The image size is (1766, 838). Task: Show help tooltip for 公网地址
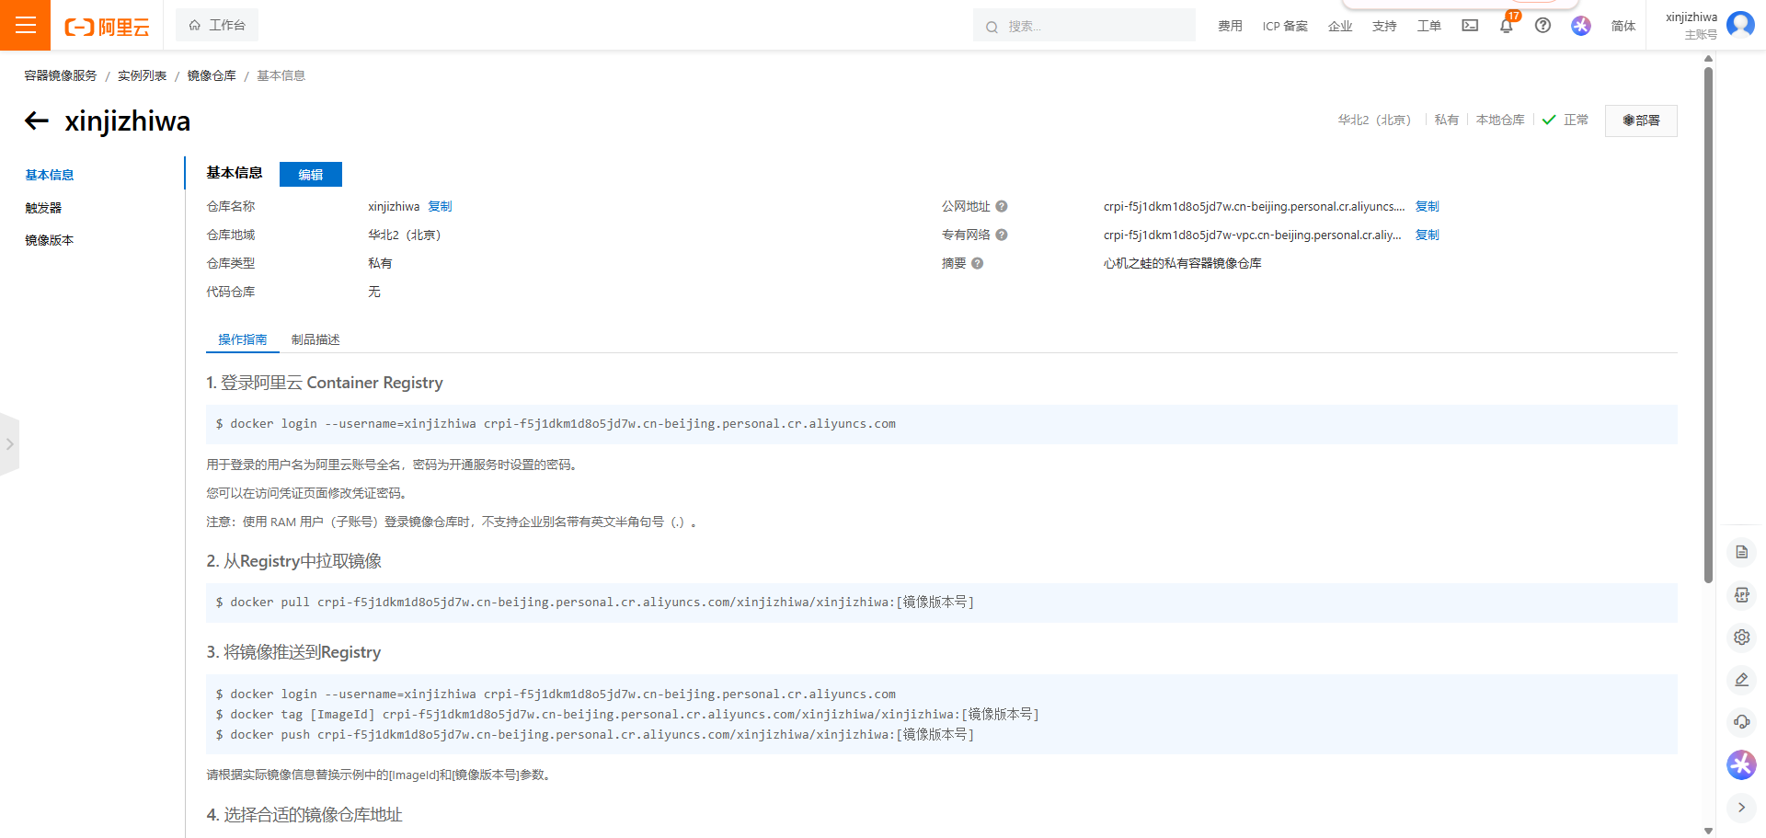point(1002,207)
